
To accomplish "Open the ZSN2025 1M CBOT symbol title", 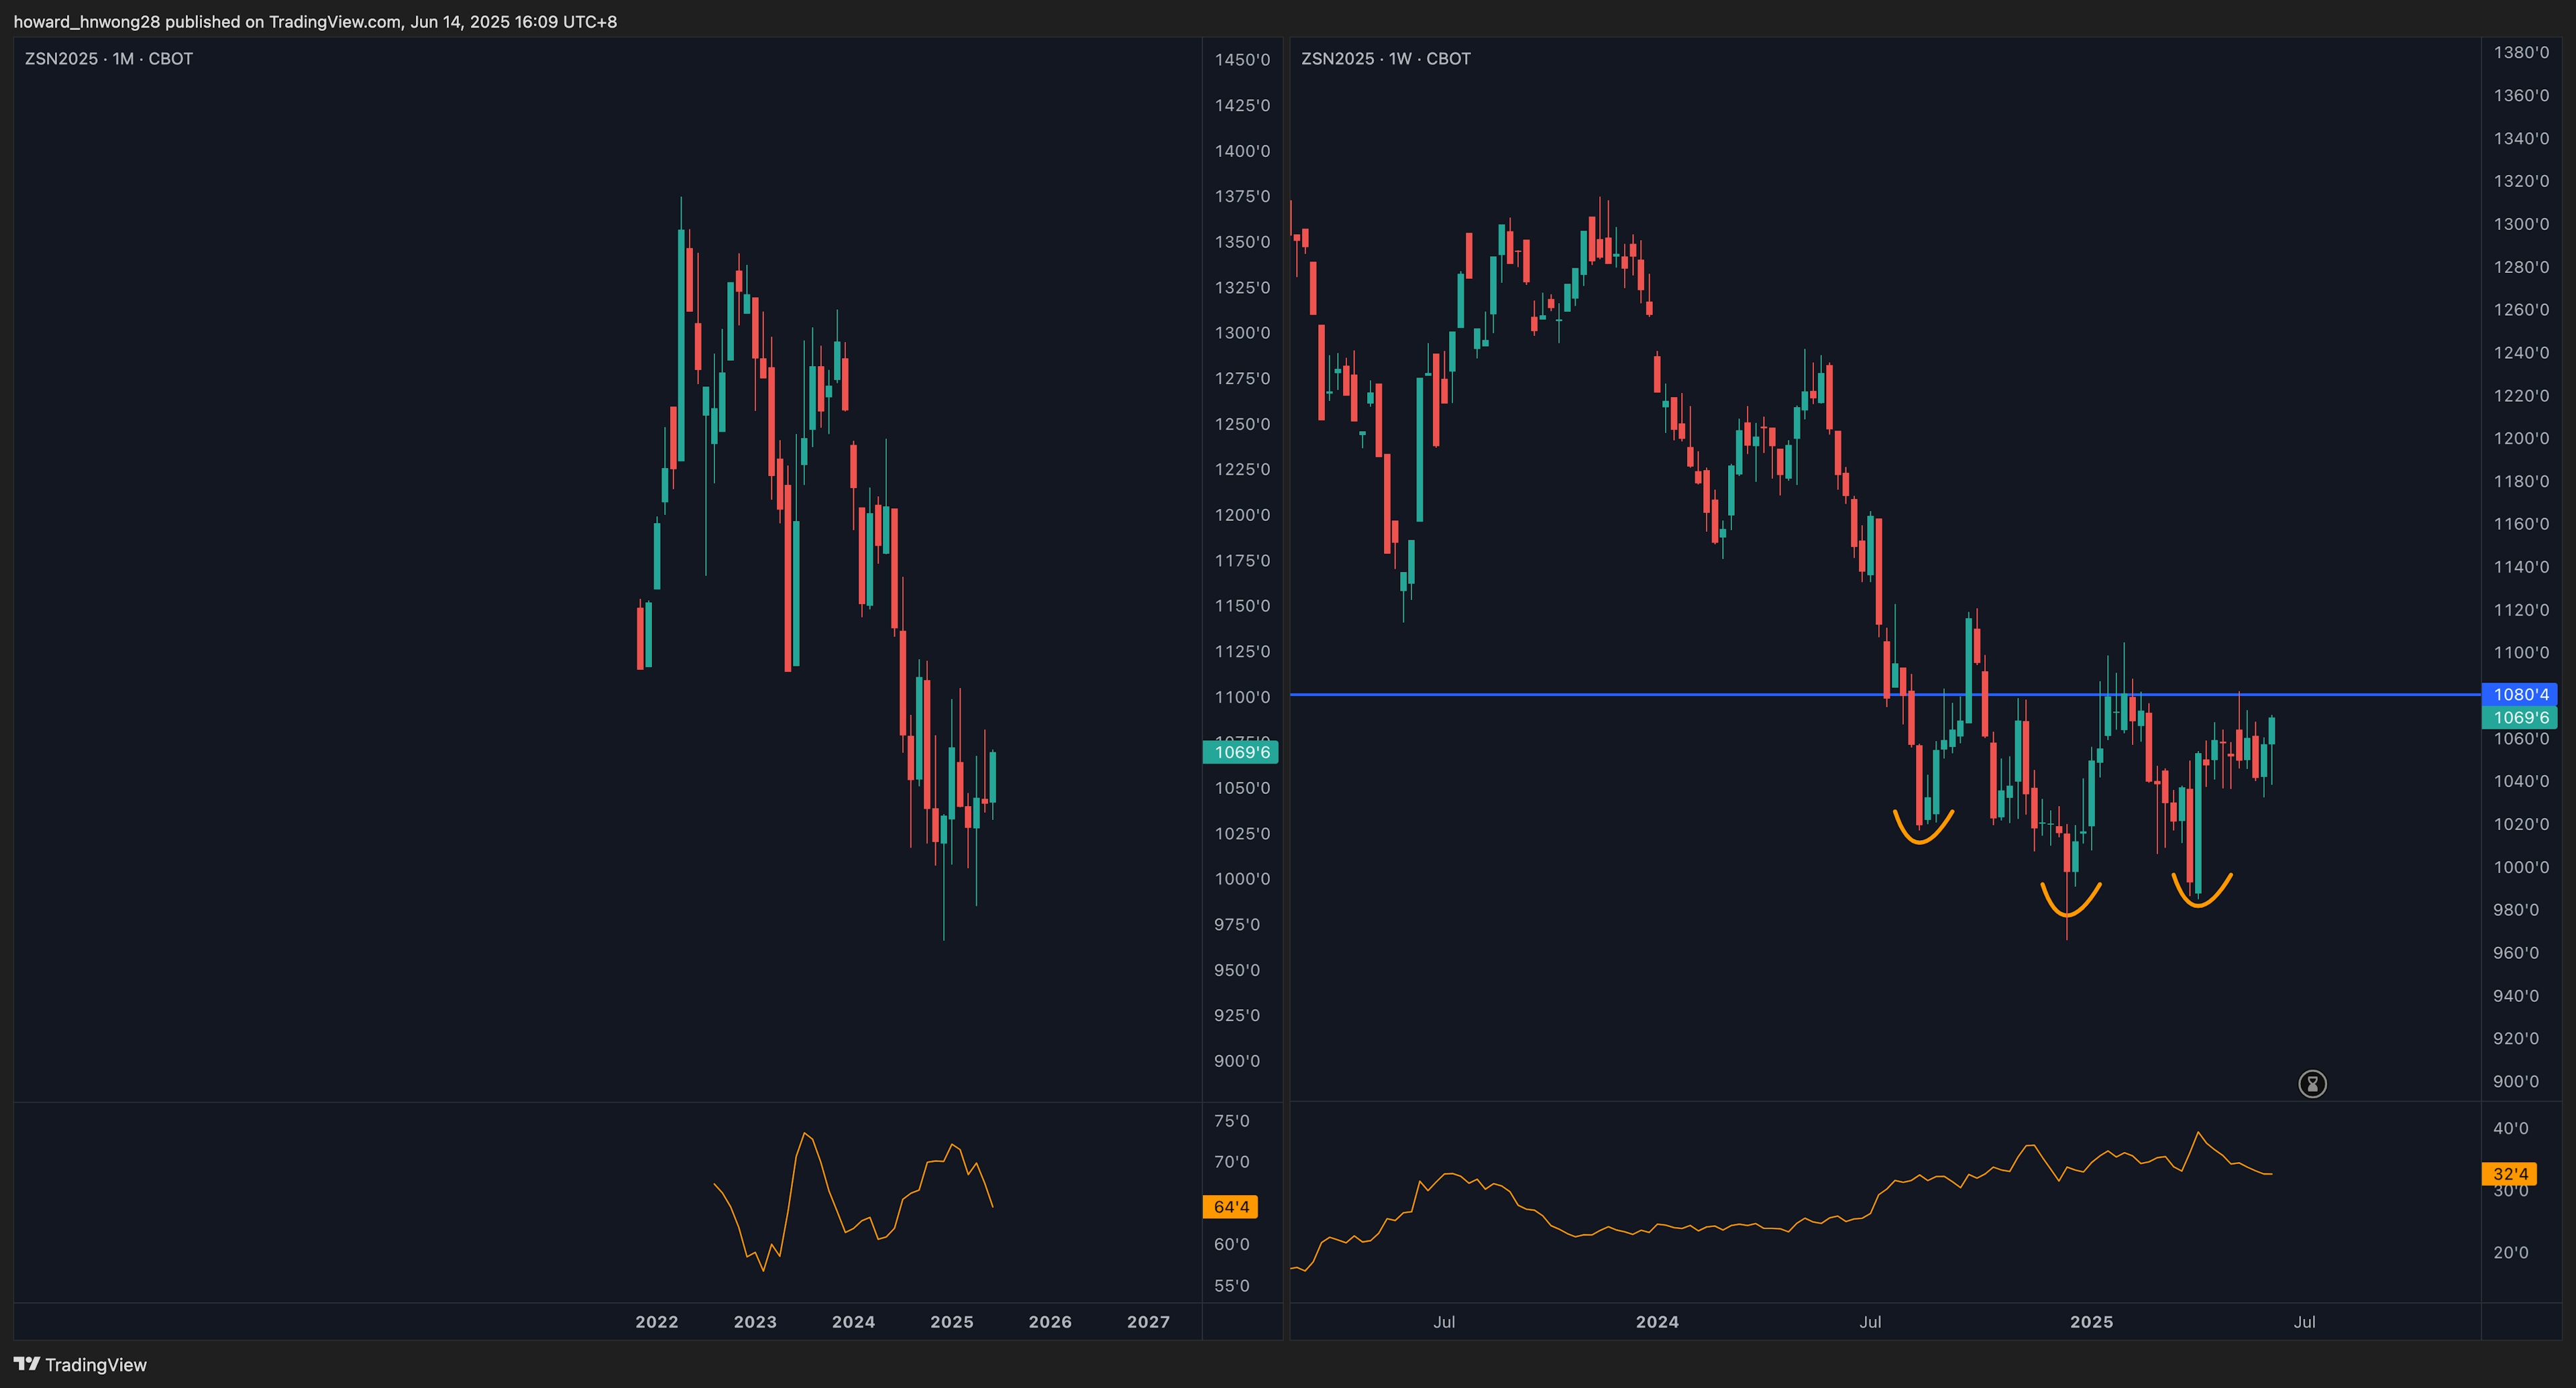I will (109, 59).
